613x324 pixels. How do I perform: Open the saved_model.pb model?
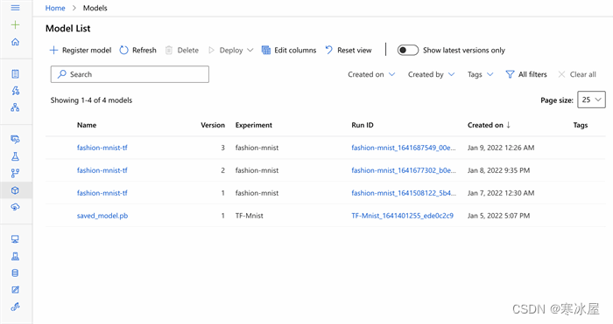pos(102,216)
